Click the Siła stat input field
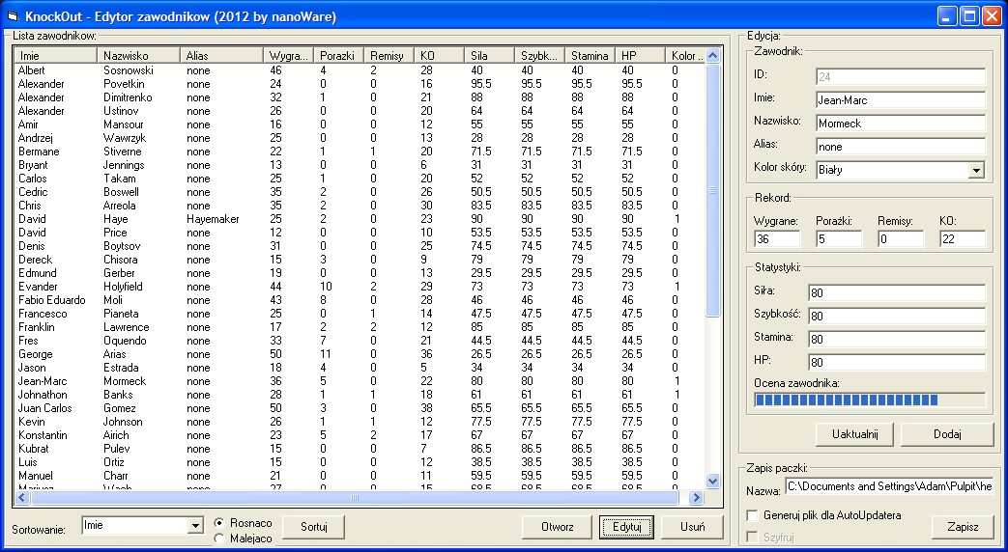1008x552 pixels. coord(896,292)
